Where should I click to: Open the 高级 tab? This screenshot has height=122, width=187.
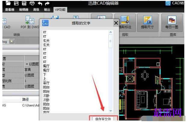pos(36,10)
